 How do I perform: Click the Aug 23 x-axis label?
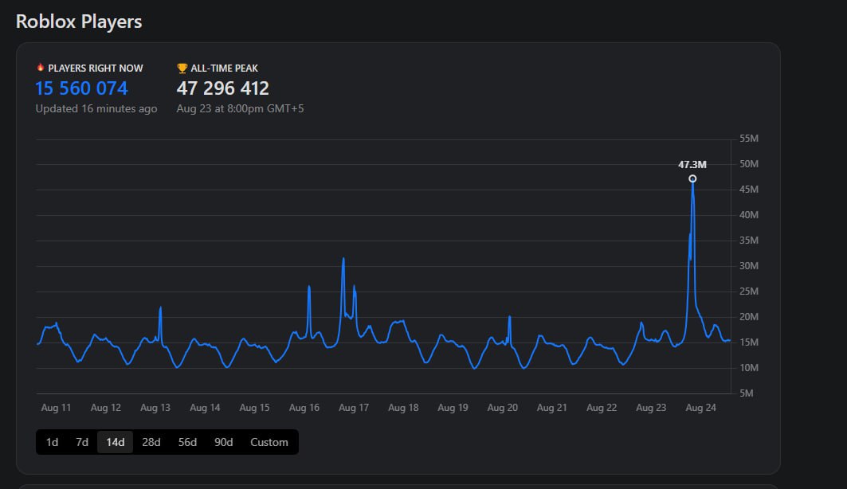(x=651, y=408)
